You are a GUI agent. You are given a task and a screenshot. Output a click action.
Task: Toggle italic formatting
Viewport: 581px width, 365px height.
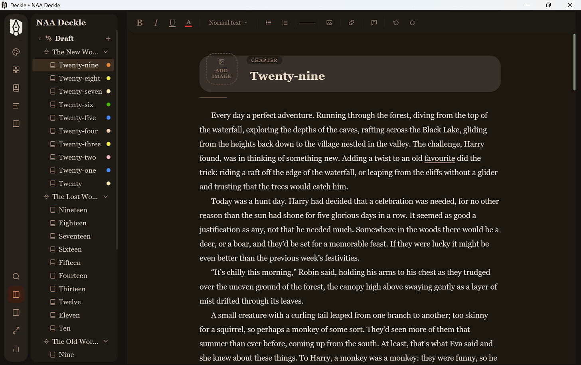pos(156,23)
